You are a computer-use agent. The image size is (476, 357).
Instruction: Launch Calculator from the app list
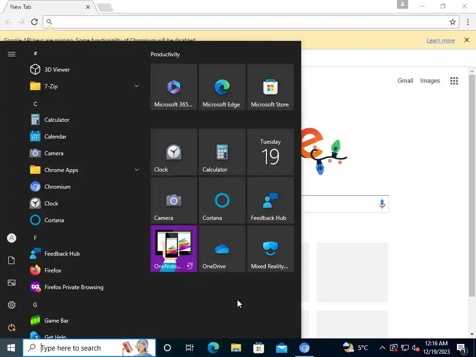point(85,119)
